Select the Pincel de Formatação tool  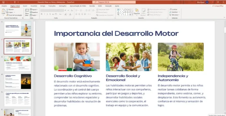tap(14, 15)
